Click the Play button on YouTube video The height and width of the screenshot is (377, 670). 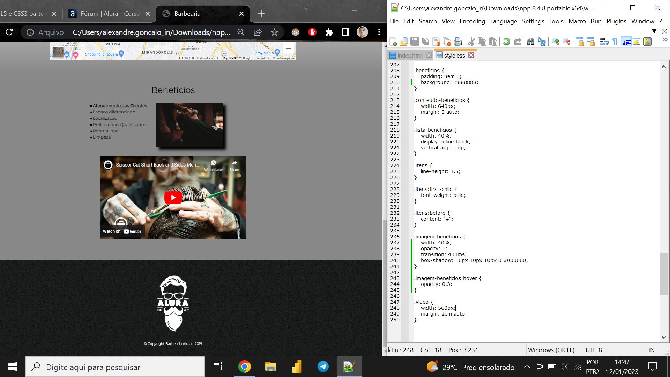click(173, 198)
